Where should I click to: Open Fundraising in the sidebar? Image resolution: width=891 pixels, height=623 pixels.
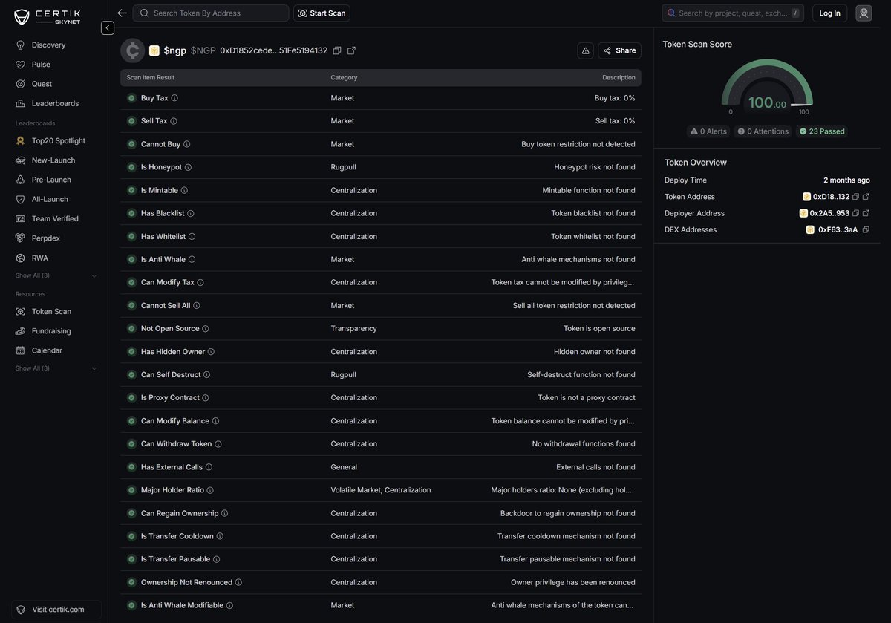pyautogui.click(x=51, y=330)
